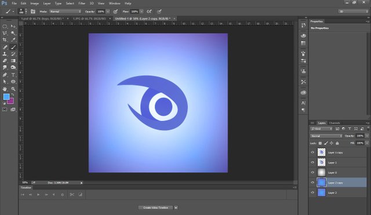The height and width of the screenshot is (215, 371).
Task: Select the Polygonal Lasso tool
Action: [5, 33]
